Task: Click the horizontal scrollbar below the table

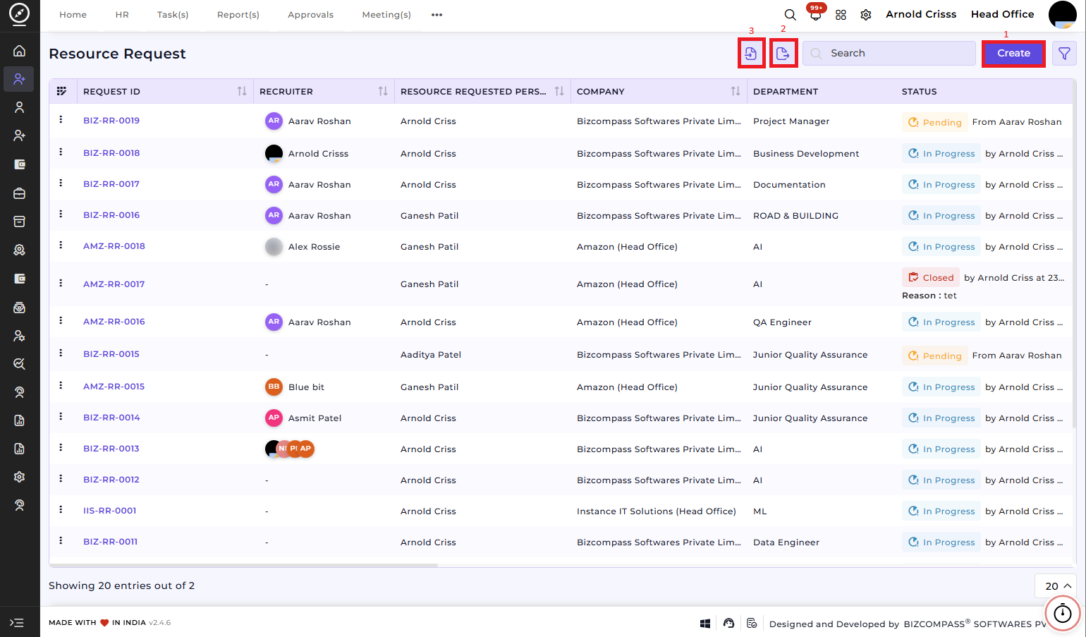Action: (x=243, y=565)
